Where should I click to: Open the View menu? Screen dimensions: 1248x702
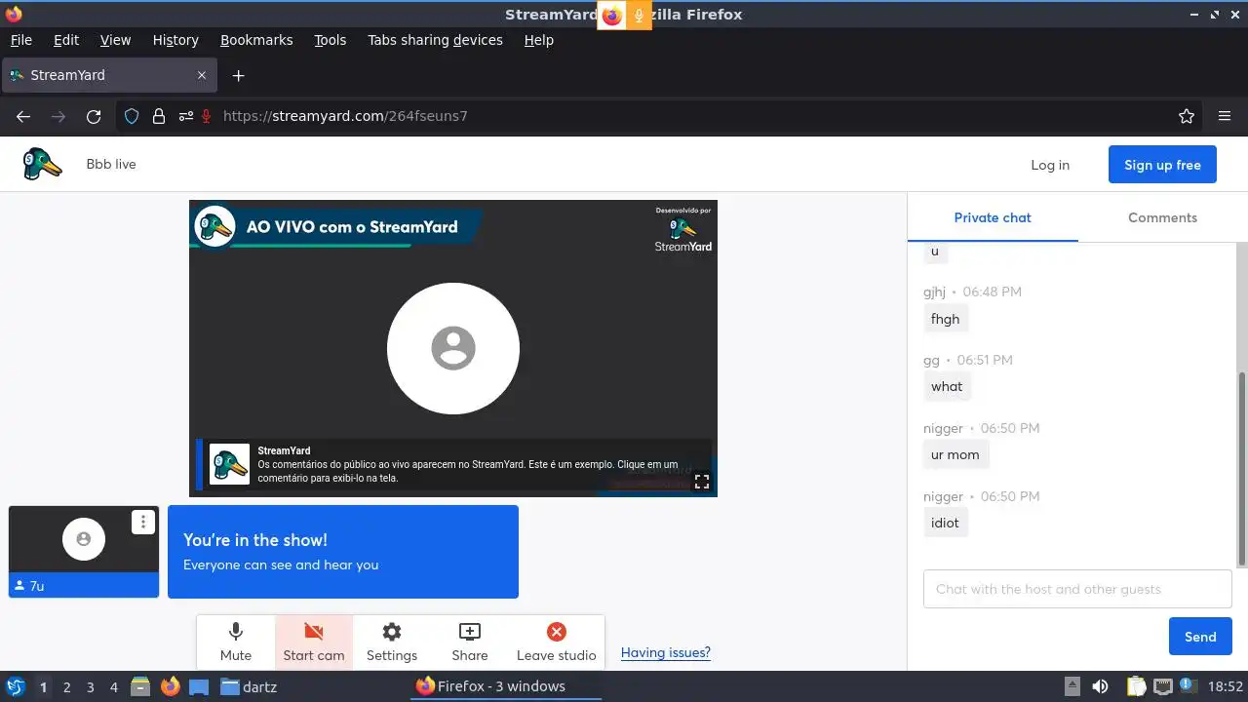coord(115,40)
